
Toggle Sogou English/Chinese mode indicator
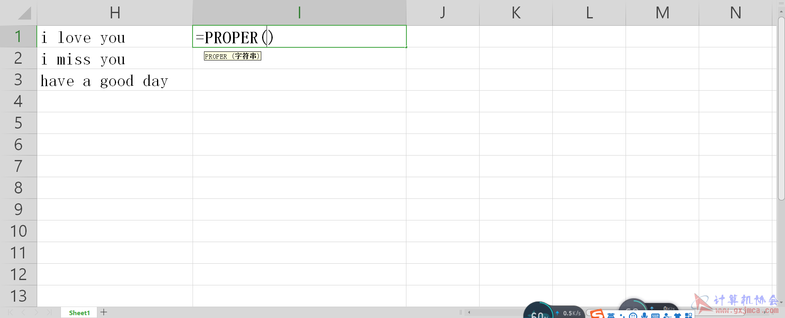point(611,316)
